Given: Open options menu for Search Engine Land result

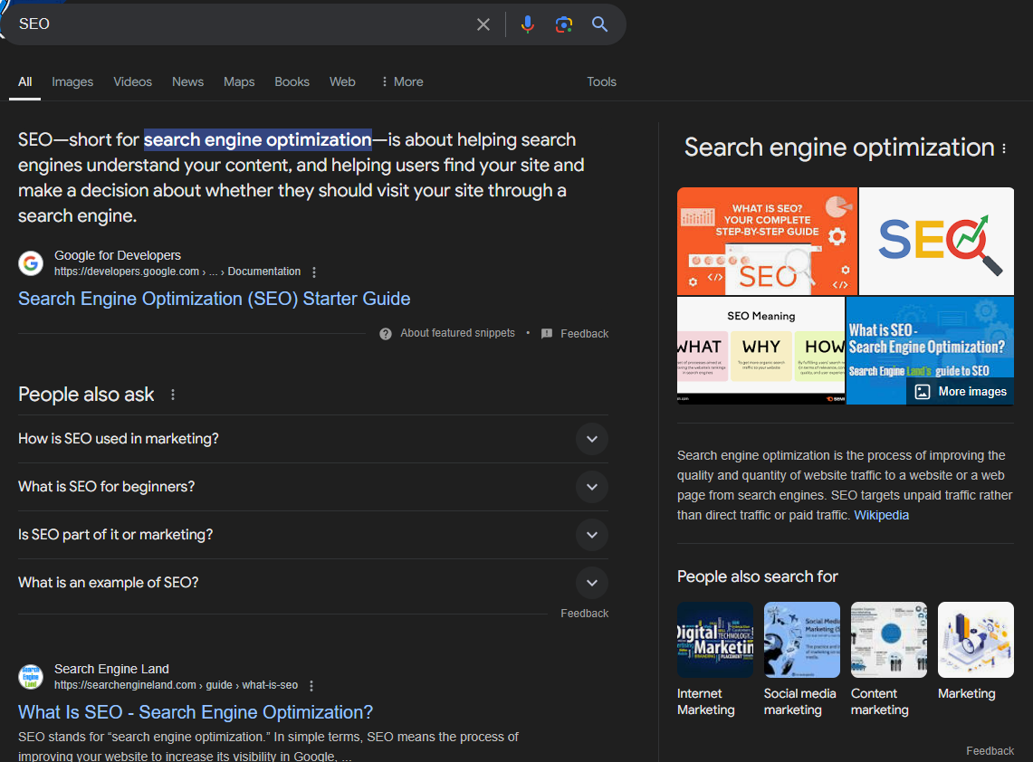Looking at the screenshot, I should [x=311, y=686].
